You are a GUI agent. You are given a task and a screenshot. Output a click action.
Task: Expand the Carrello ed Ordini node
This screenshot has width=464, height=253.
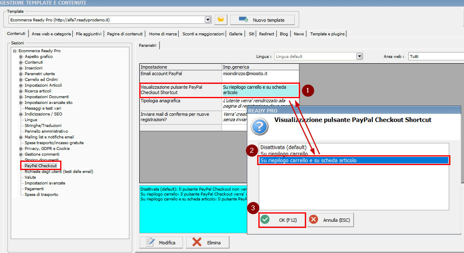(21, 80)
